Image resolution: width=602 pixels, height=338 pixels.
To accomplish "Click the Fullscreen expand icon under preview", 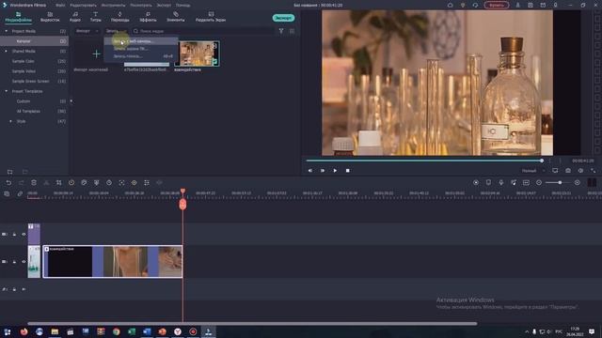I will point(594,171).
